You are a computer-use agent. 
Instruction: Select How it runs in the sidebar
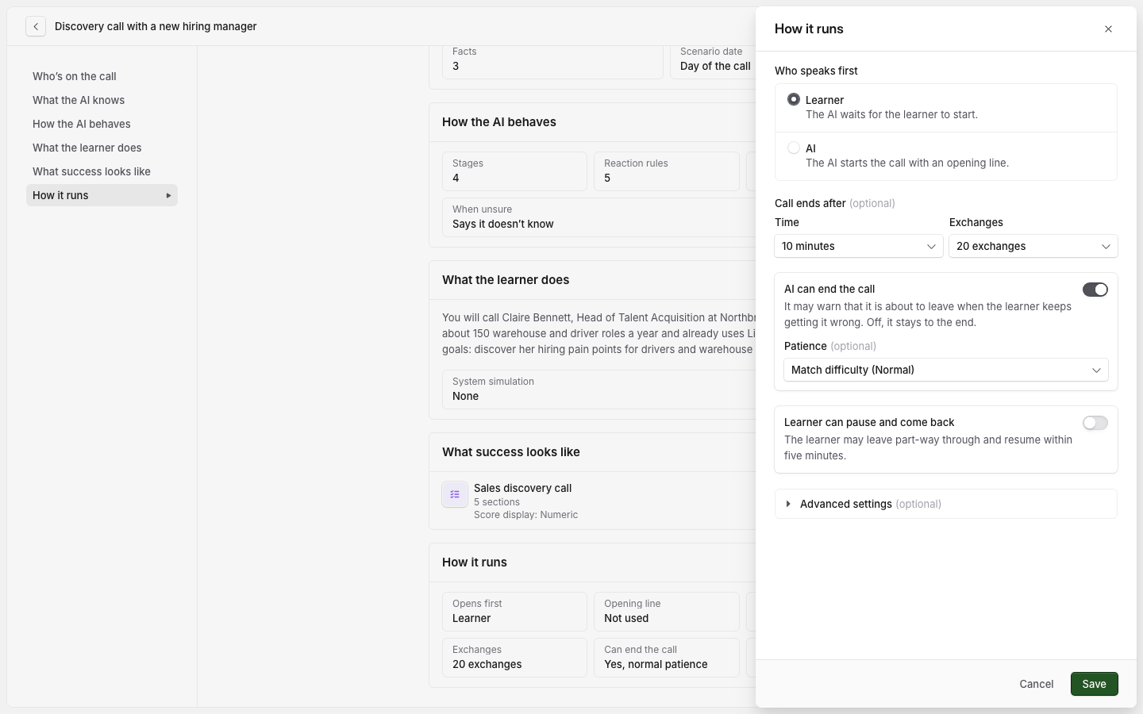click(x=102, y=195)
